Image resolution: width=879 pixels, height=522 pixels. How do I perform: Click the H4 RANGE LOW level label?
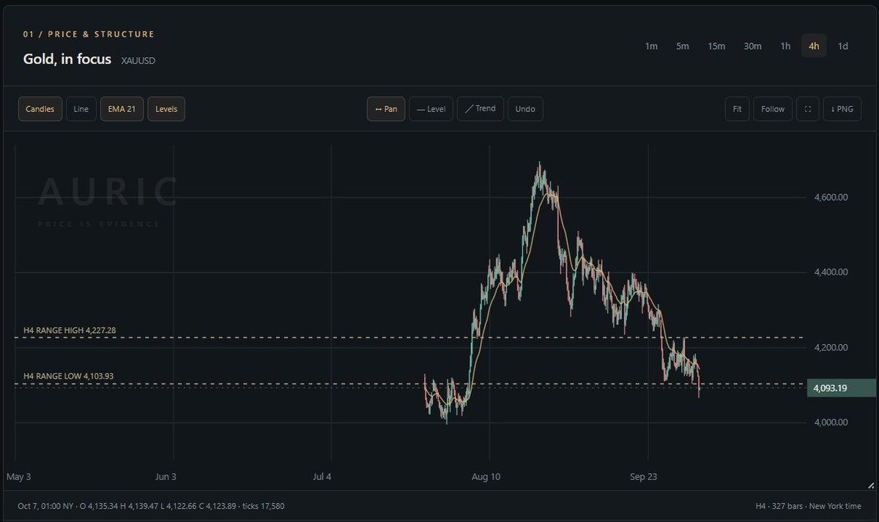(x=69, y=376)
